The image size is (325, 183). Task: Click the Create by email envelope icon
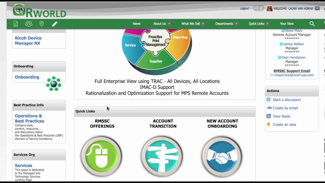[x=269, y=108]
